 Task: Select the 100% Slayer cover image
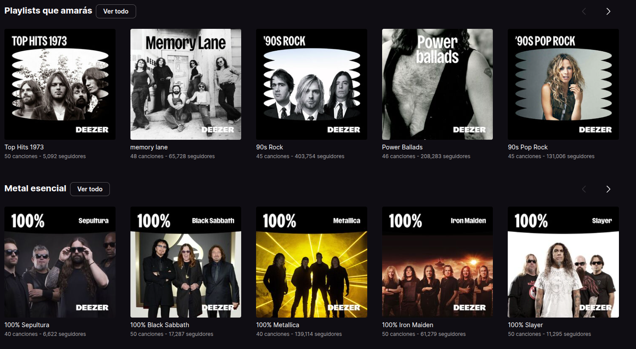[563, 262]
